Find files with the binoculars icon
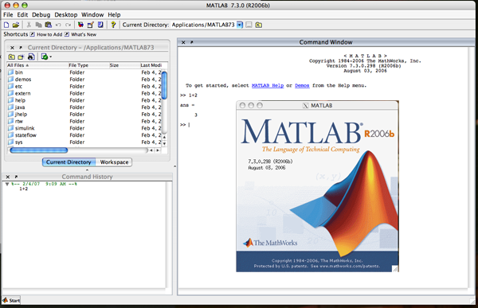This screenshot has width=478, height=308. pos(31,57)
